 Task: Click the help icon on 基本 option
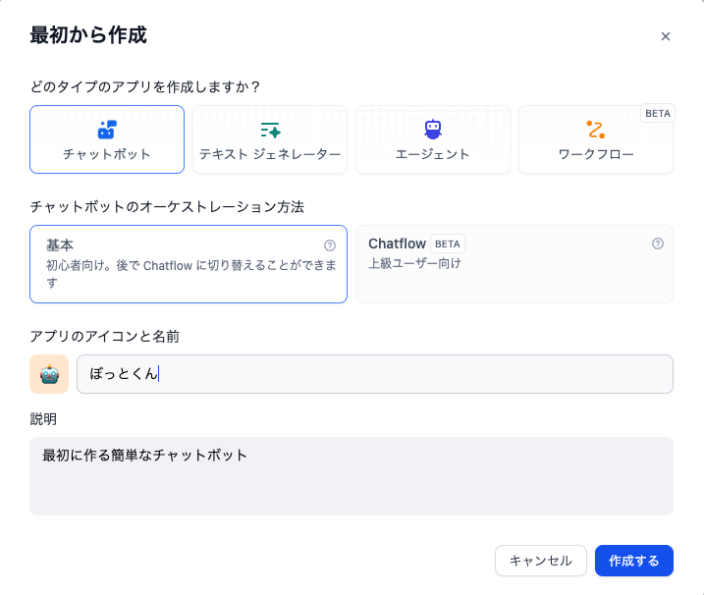(x=330, y=245)
